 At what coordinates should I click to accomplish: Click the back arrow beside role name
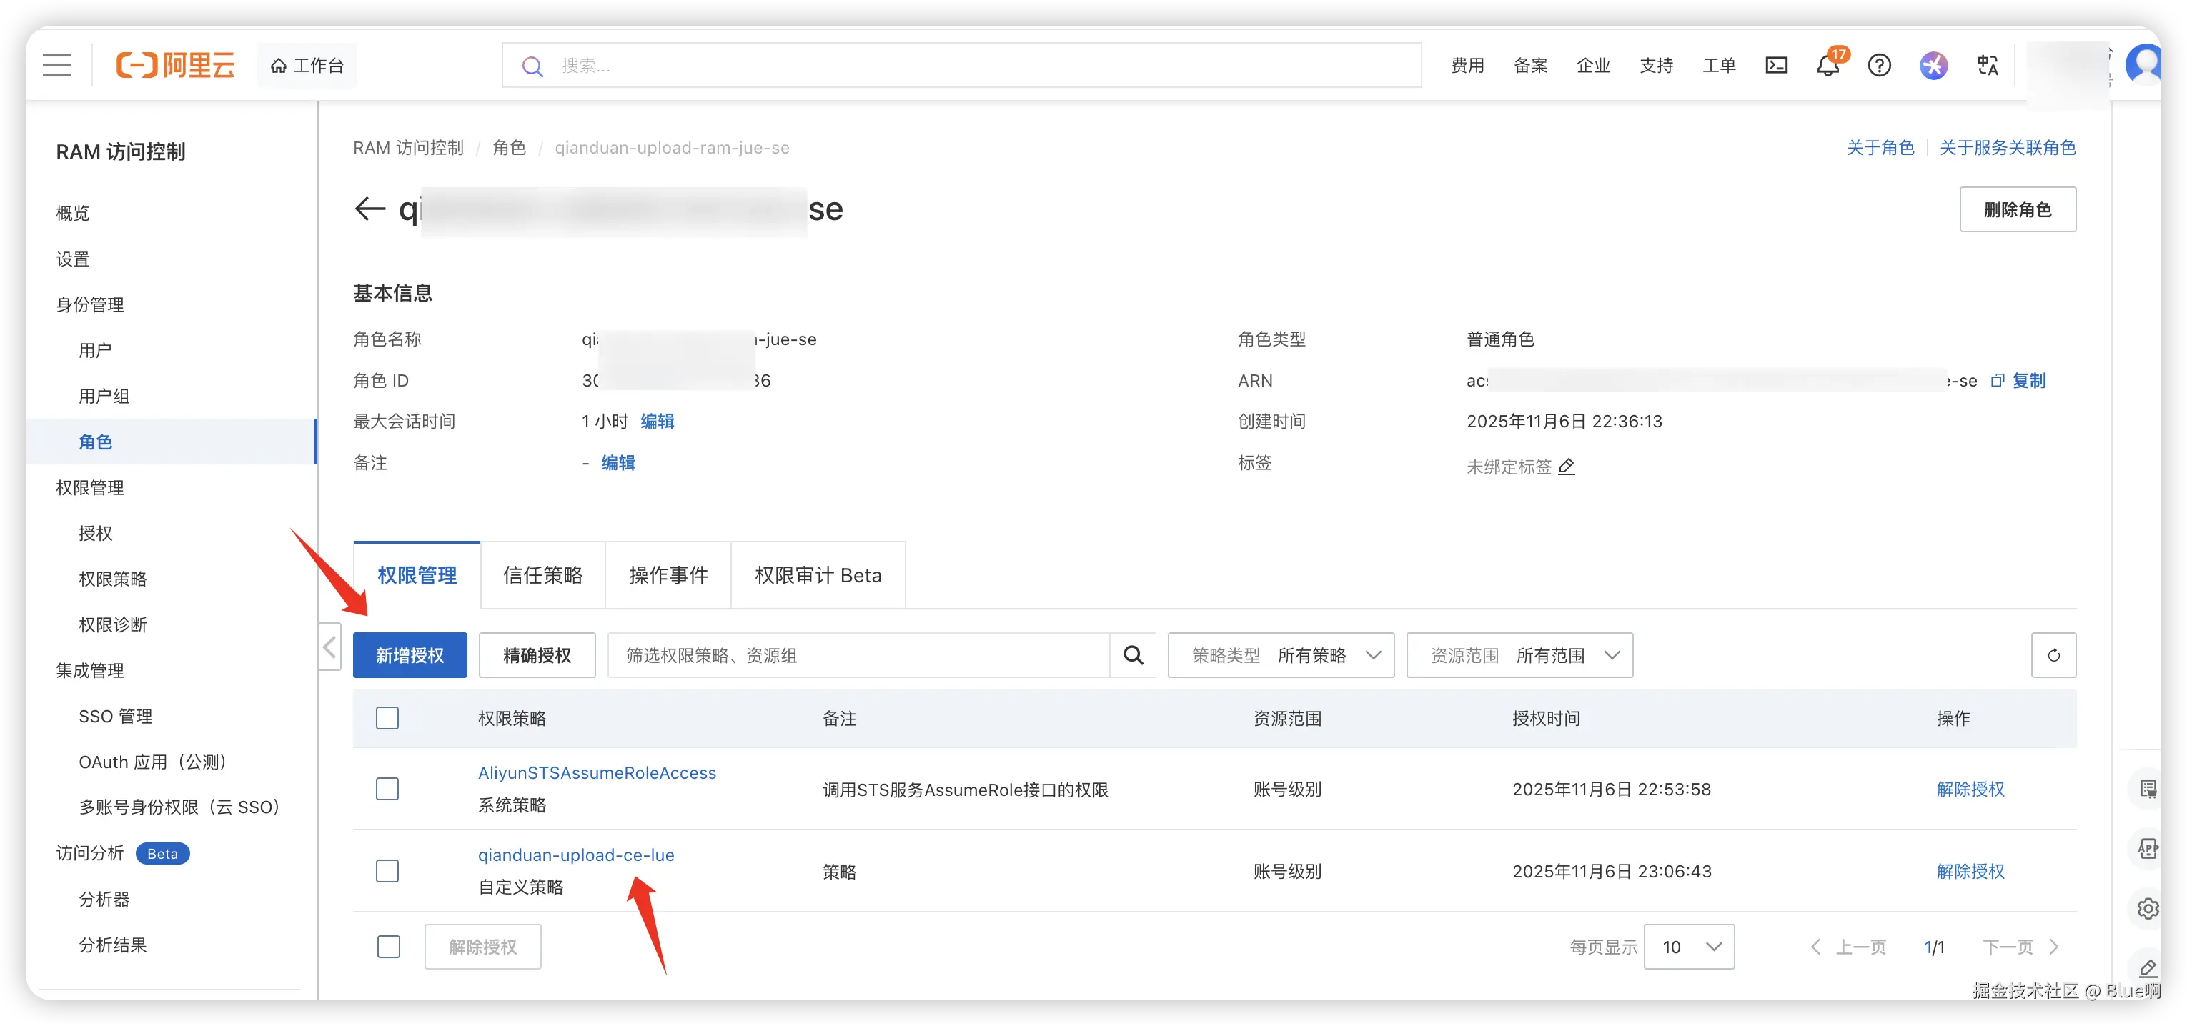370,209
